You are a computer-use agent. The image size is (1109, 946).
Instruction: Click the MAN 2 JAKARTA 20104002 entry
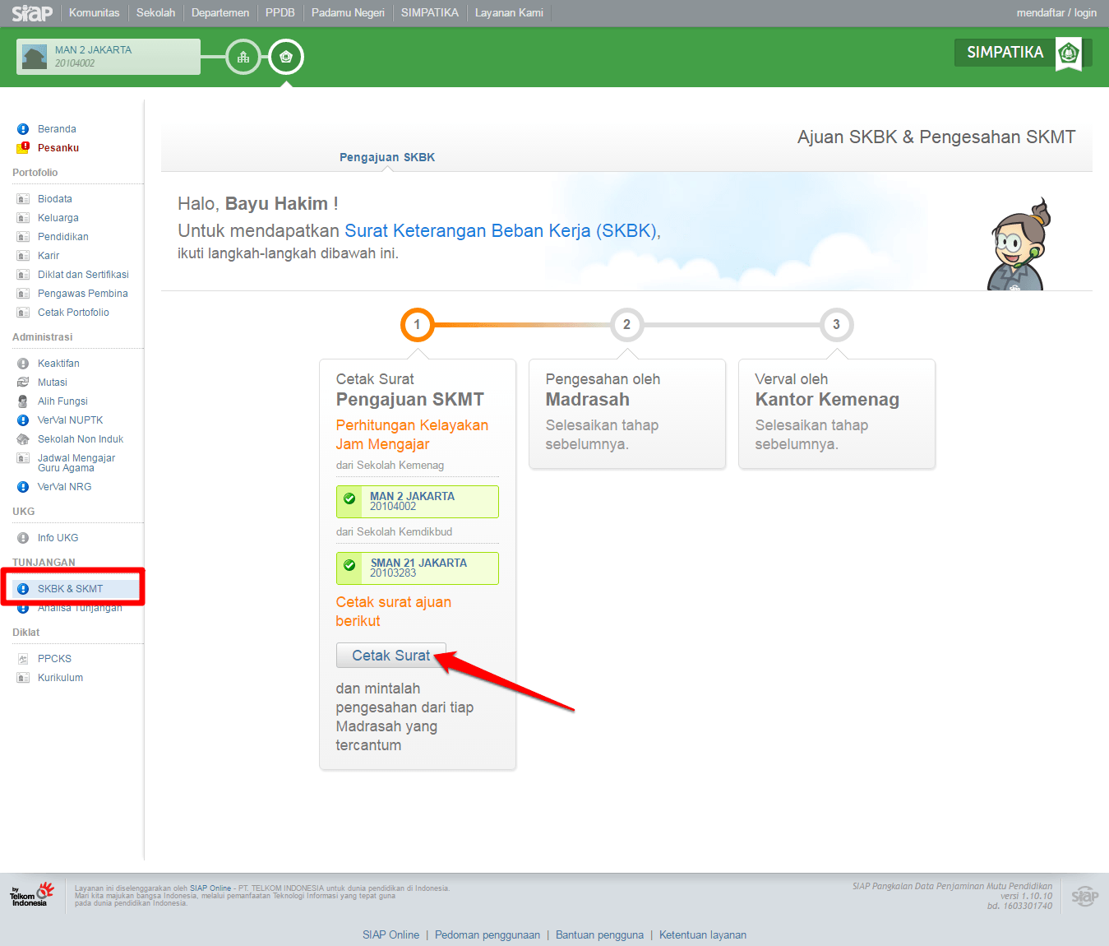point(418,502)
